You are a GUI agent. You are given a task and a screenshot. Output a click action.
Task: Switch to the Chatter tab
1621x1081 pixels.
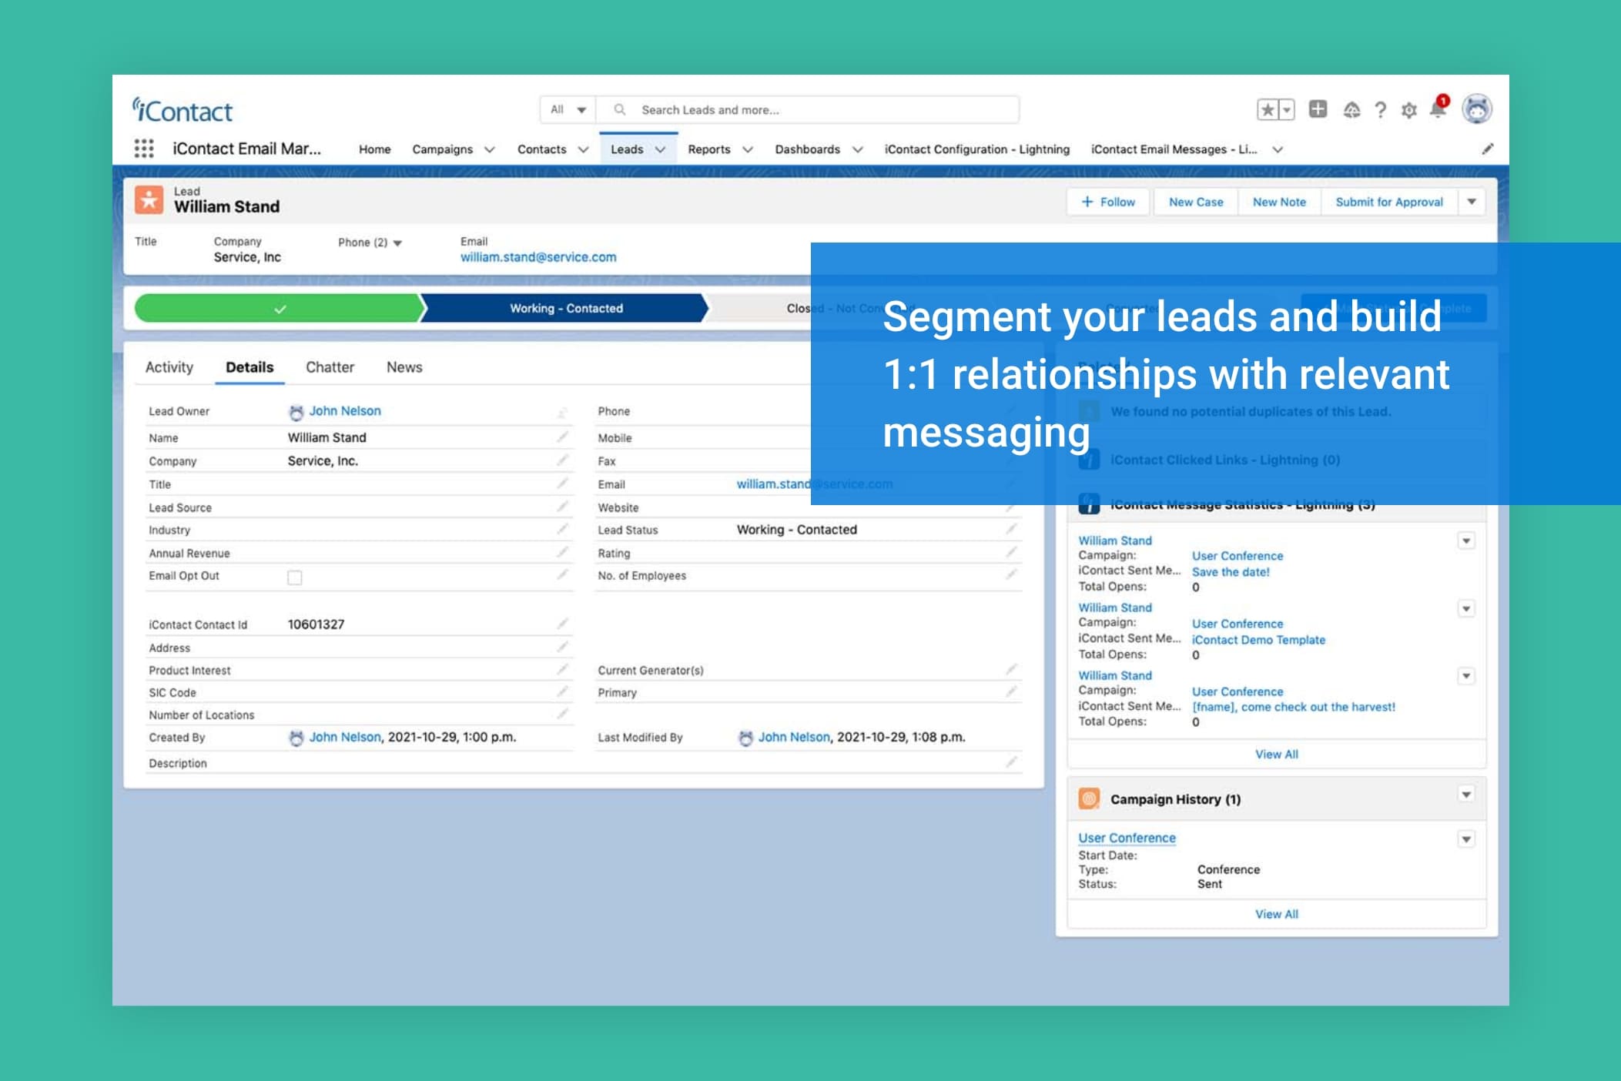(x=330, y=367)
